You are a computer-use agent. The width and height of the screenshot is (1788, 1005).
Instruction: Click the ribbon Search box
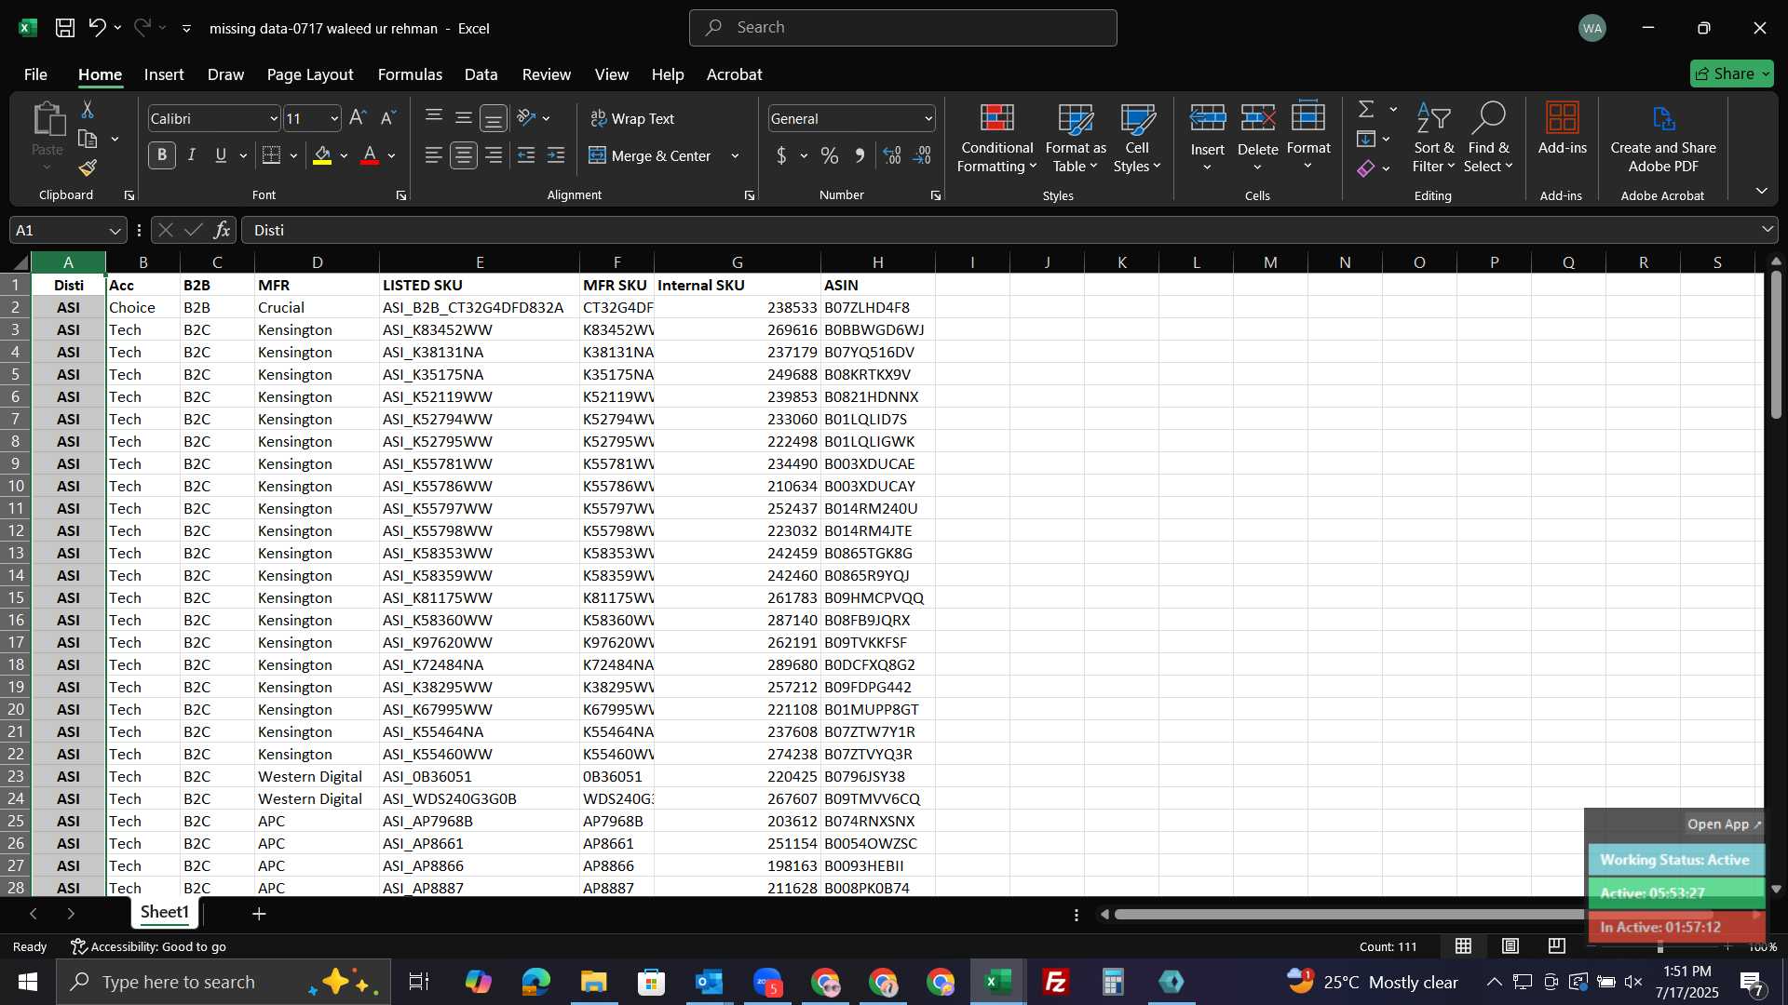[x=902, y=28]
